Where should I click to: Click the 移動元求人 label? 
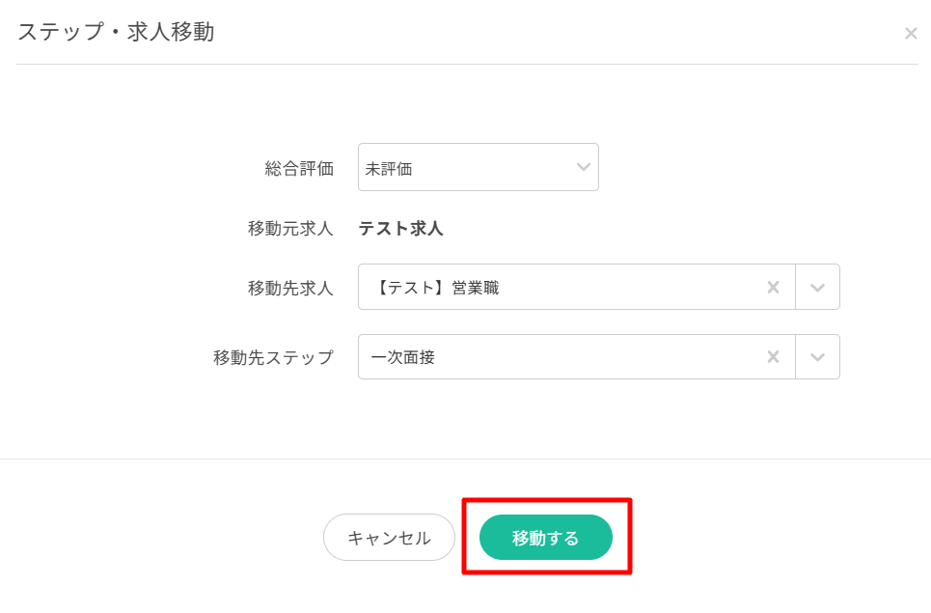click(x=290, y=229)
